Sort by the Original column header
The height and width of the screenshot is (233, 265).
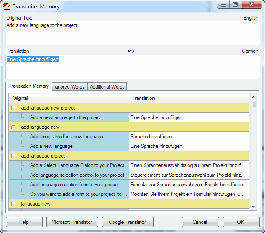[x=69, y=98]
